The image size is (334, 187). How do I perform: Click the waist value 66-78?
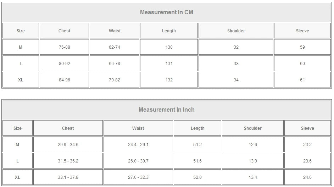115,64
